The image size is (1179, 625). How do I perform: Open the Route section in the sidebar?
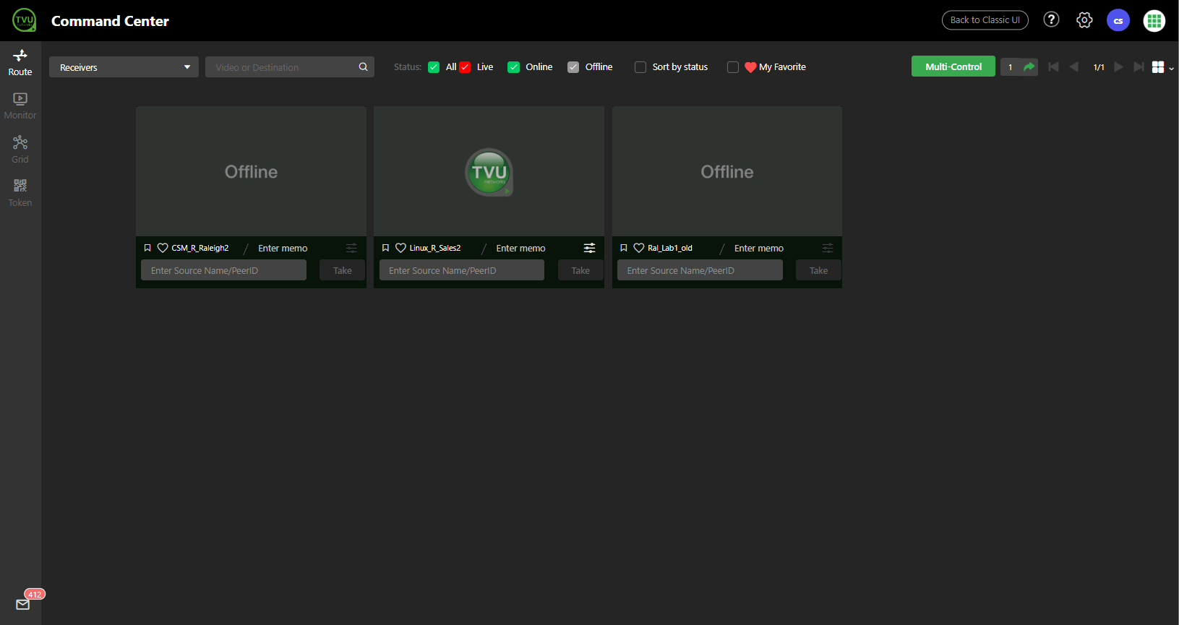click(x=20, y=63)
